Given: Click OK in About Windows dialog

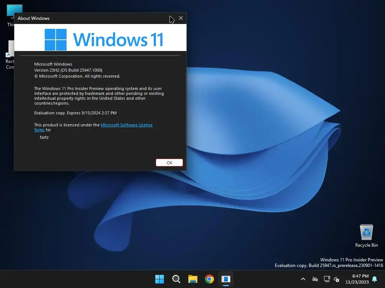Looking at the screenshot, I should (169, 163).
